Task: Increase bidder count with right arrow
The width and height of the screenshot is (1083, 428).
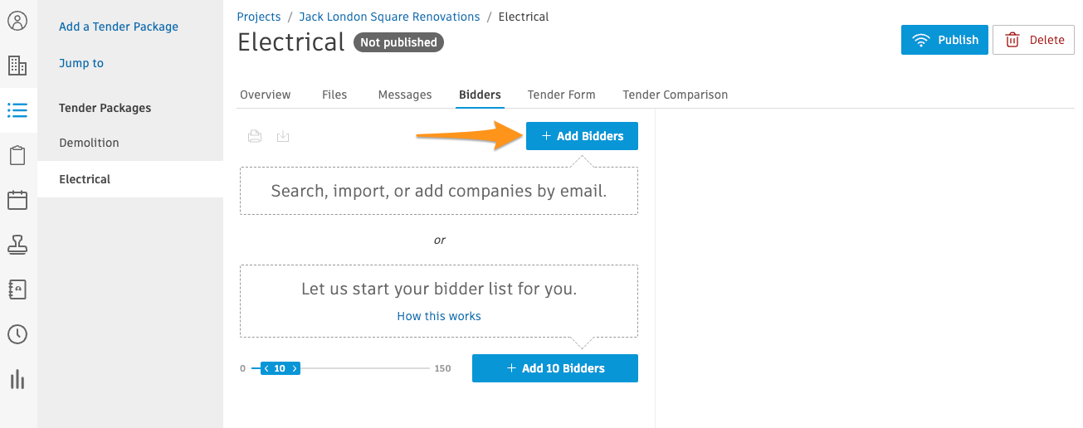Action: (x=294, y=368)
